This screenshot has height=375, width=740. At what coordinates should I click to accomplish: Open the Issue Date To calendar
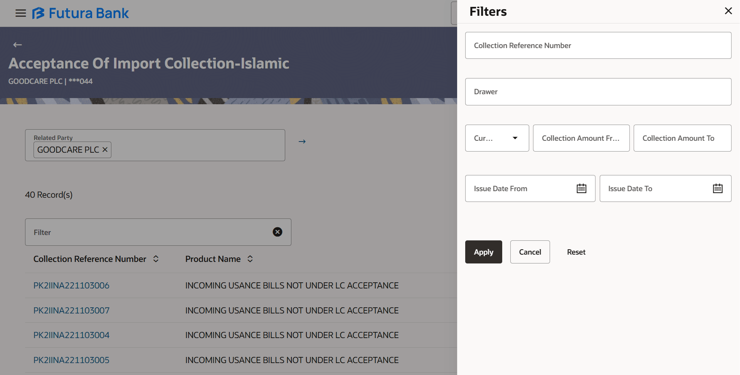[x=718, y=188]
